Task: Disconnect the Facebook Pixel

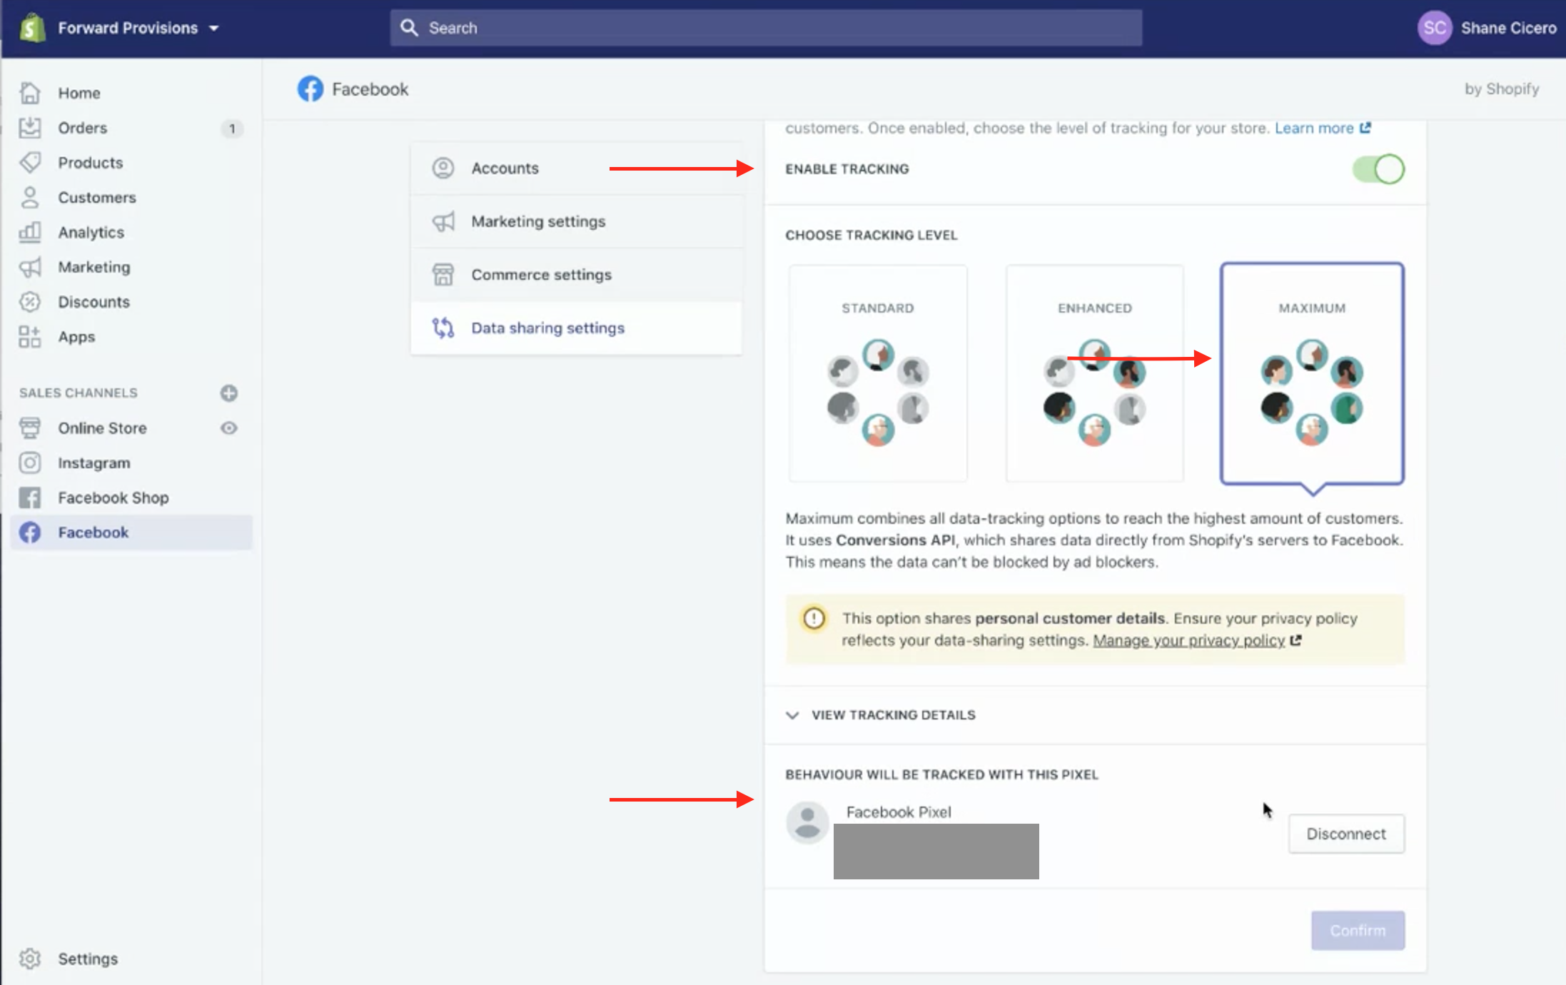Action: point(1346,834)
